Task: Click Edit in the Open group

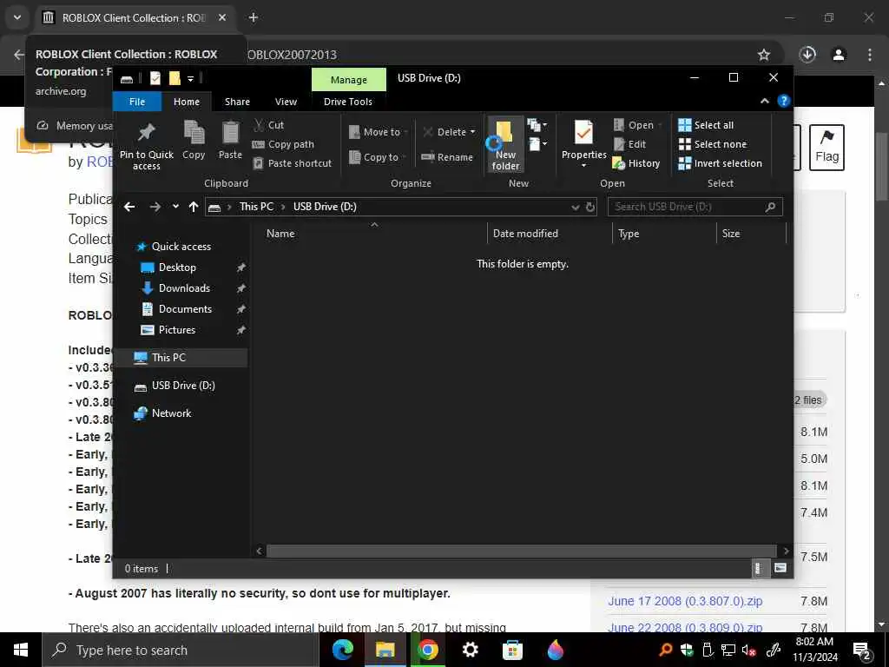Action: 630,144
